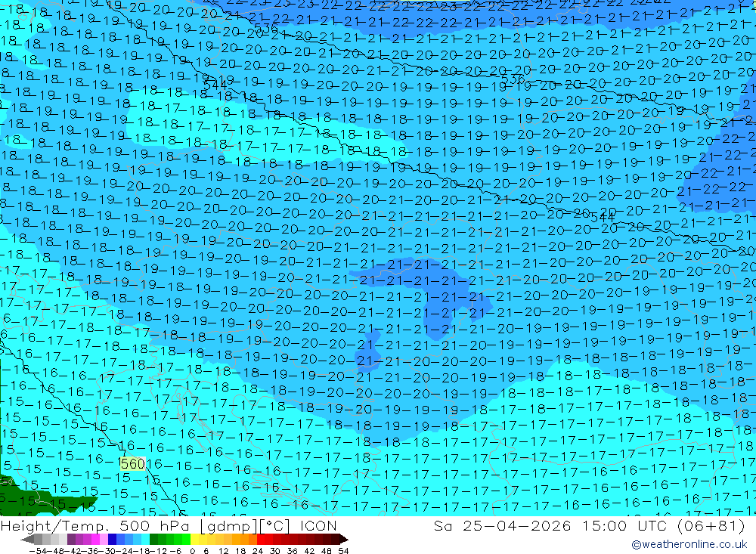Screen dimensions: 756x554
Task: Click the 544 contour label on the right side
Action: (x=603, y=218)
